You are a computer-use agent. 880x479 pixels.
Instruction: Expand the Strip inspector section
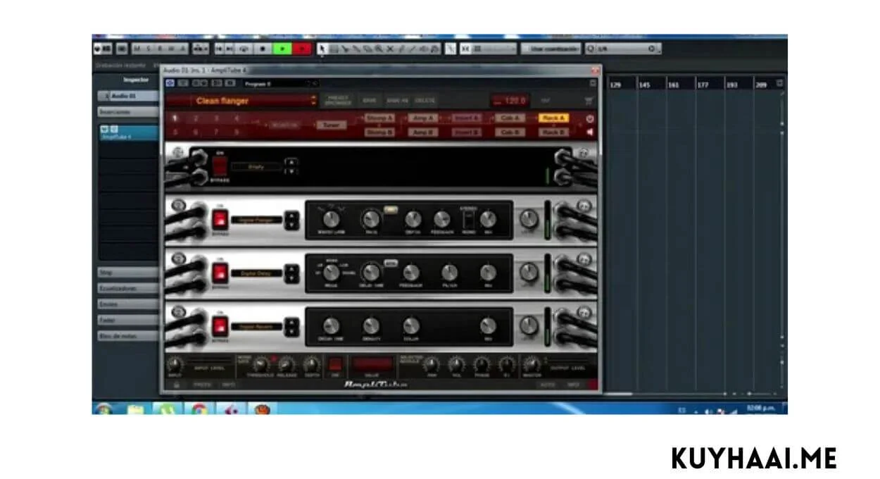127,272
